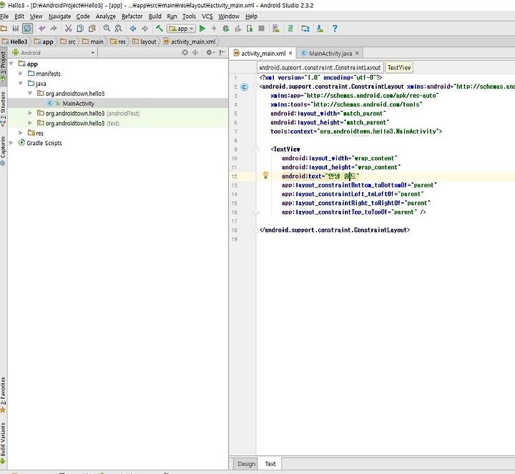Click the Paste clipboard icon
The width and height of the screenshot is (515, 474).
point(92,29)
